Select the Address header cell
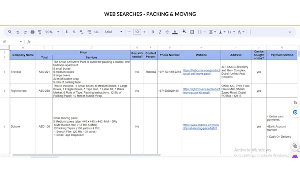 [x=236, y=55]
